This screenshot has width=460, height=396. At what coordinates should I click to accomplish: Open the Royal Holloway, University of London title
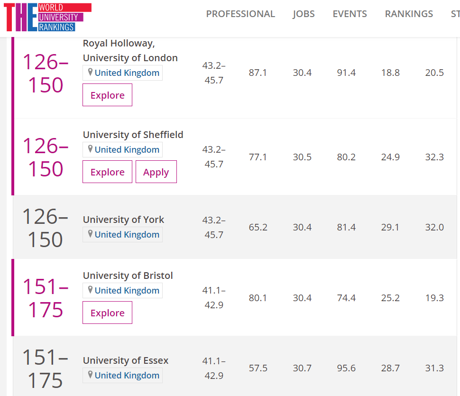click(130, 51)
